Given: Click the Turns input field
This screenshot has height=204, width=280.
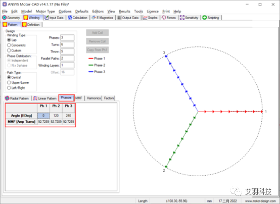Looking at the screenshot, I should [x=67, y=44].
